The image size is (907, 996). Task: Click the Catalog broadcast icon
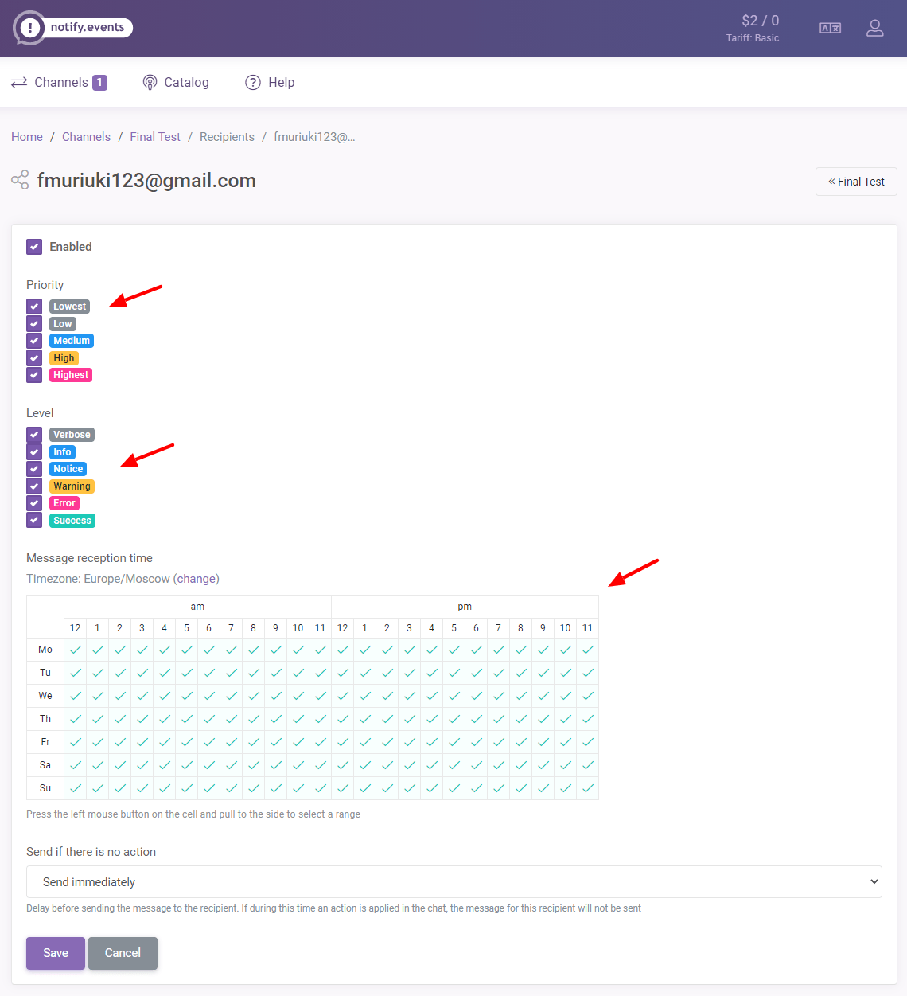[150, 83]
